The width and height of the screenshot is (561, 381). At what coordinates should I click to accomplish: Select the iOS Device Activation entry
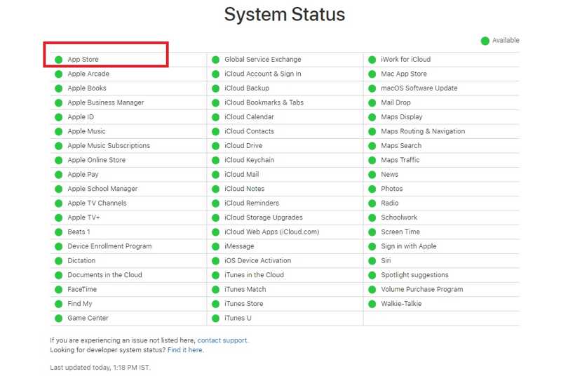pyautogui.click(x=258, y=260)
